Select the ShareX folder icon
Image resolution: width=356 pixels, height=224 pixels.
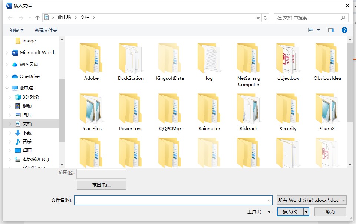(327, 109)
